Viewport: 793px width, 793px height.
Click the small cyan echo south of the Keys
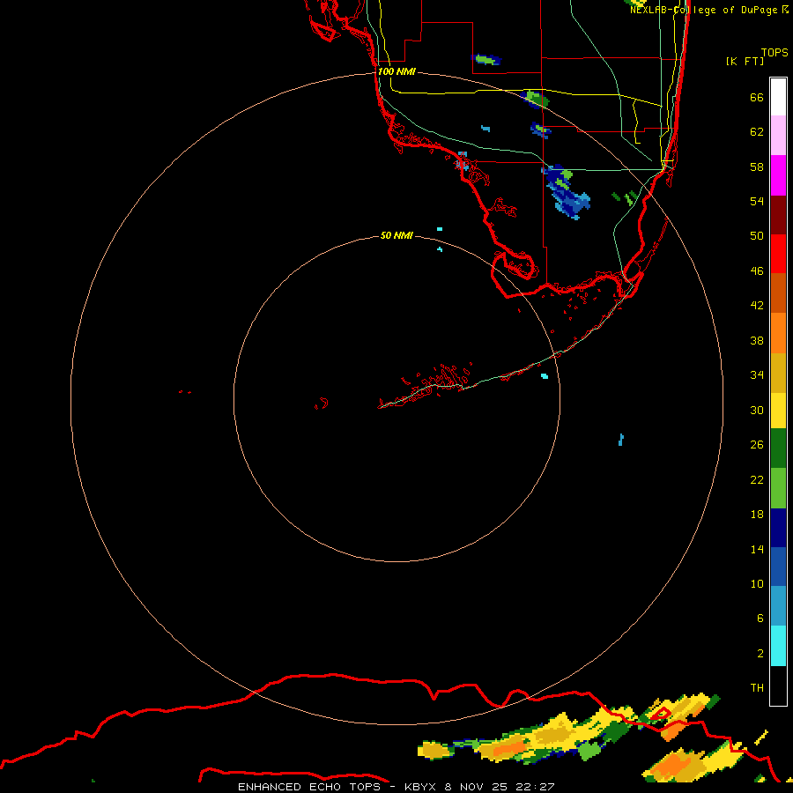point(545,376)
